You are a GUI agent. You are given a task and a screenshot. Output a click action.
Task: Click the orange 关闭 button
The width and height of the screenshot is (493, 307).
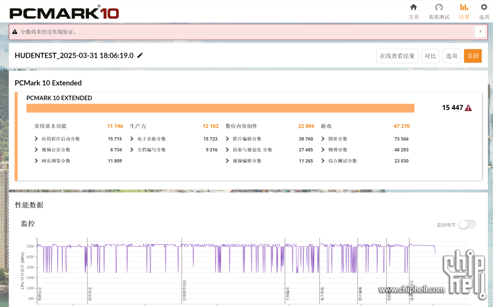[472, 56]
